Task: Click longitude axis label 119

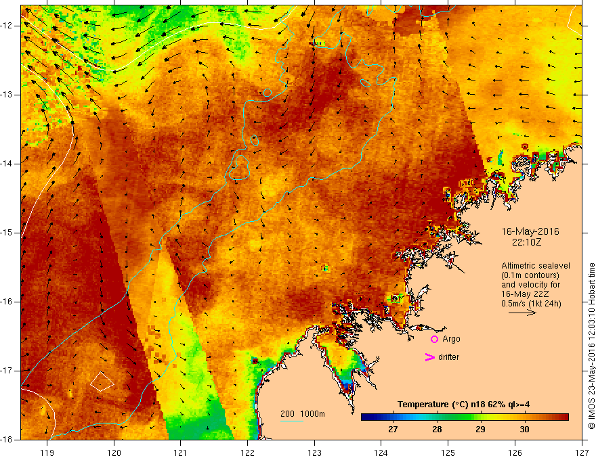Action: click(47, 453)
